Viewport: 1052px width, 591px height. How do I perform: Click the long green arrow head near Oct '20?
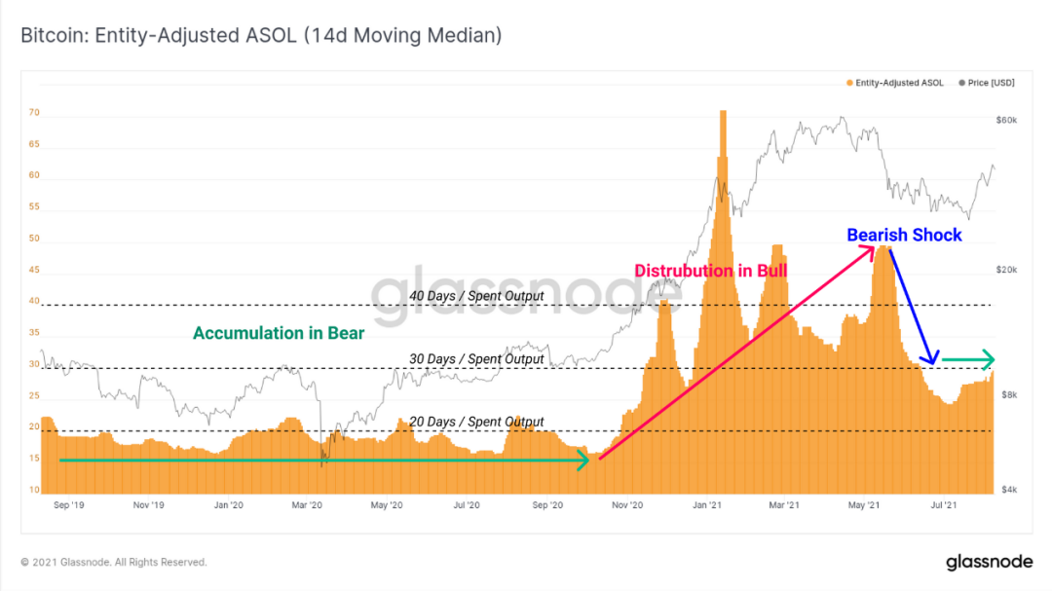(582, 461)
